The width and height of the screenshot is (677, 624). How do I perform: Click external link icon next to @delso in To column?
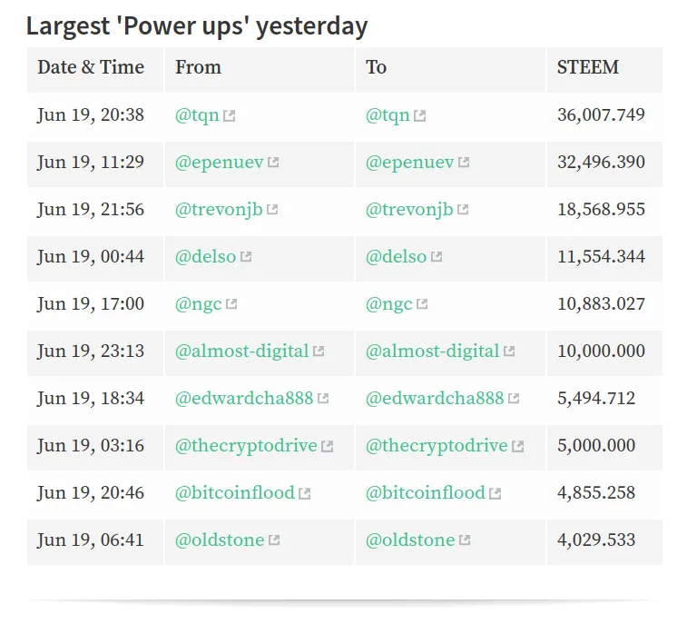pyautogui.click(x=437, y=257)
